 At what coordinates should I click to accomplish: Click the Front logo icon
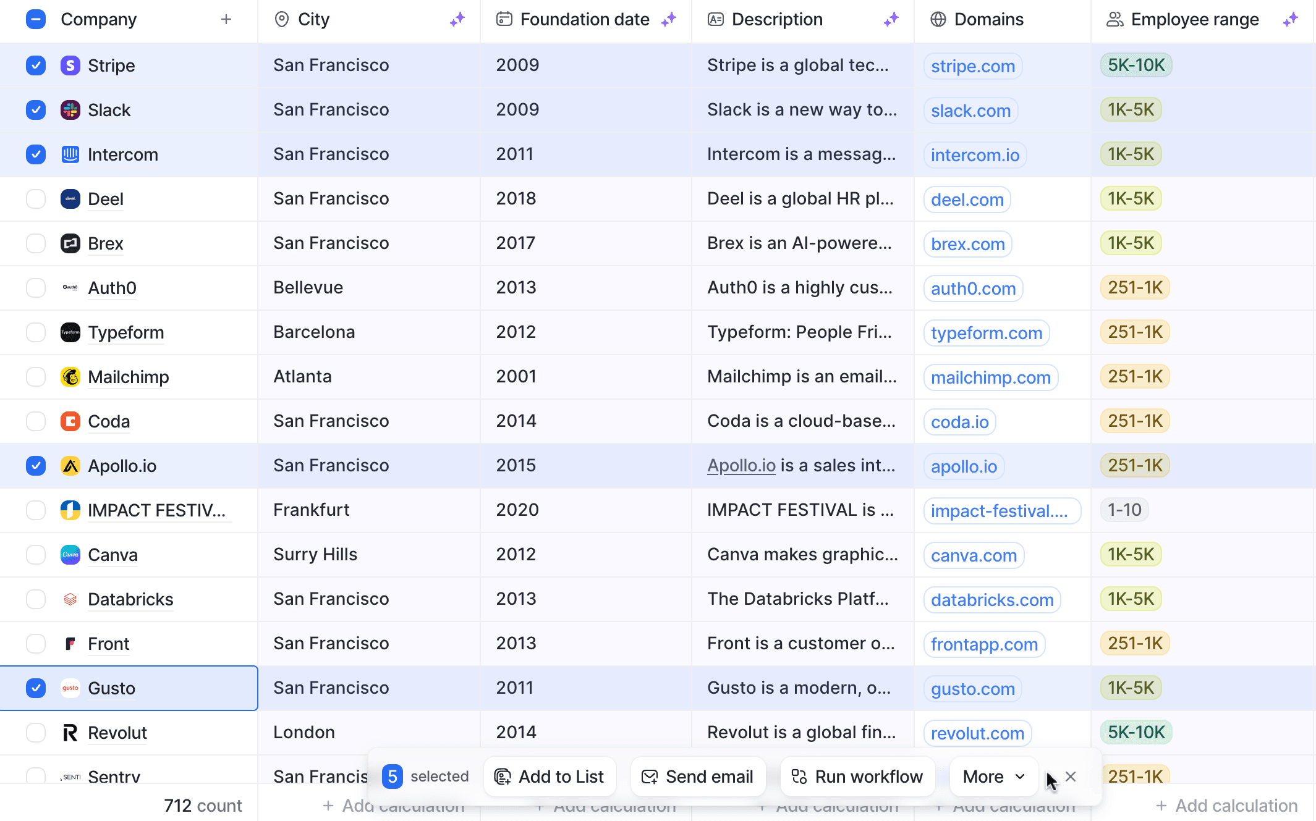pyautogui.click(x=70, y=644)
